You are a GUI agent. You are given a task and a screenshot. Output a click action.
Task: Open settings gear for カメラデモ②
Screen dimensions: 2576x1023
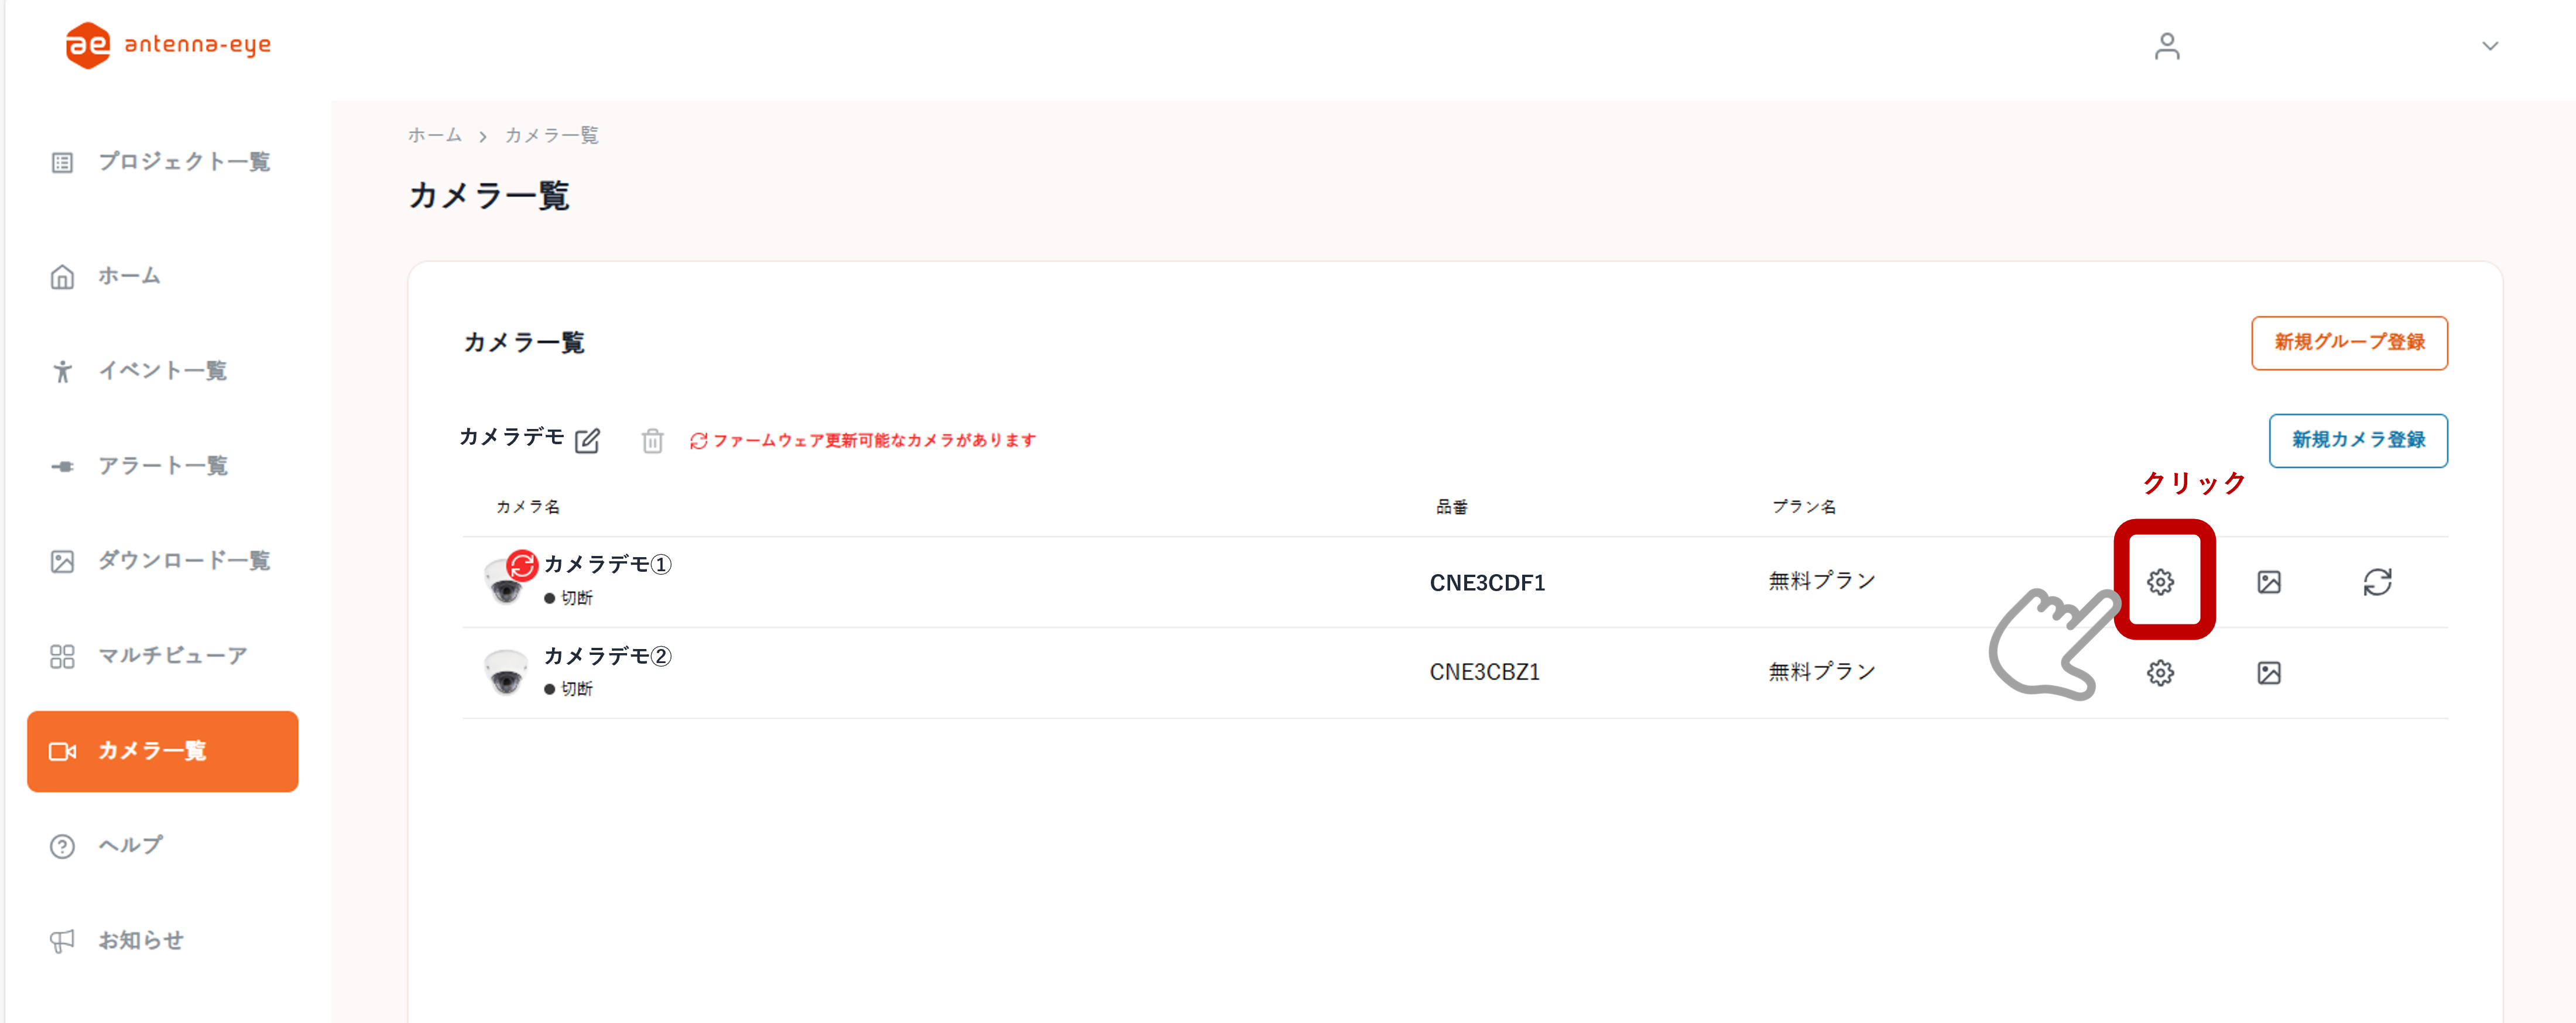[2159, 673]
